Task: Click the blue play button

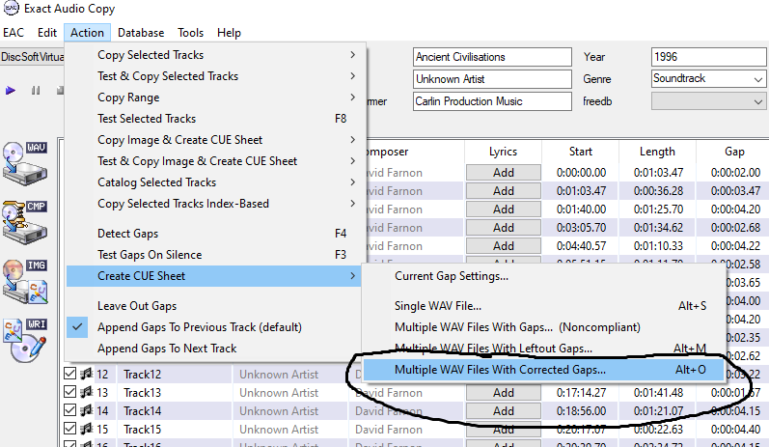Action: 11,91
